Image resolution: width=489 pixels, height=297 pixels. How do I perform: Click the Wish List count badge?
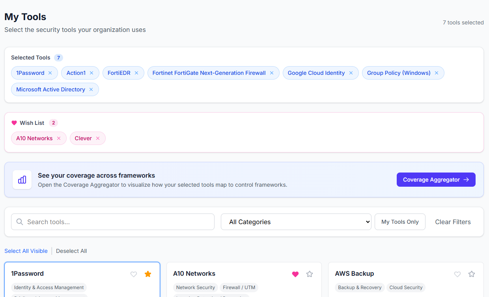[x=53, y=123]
